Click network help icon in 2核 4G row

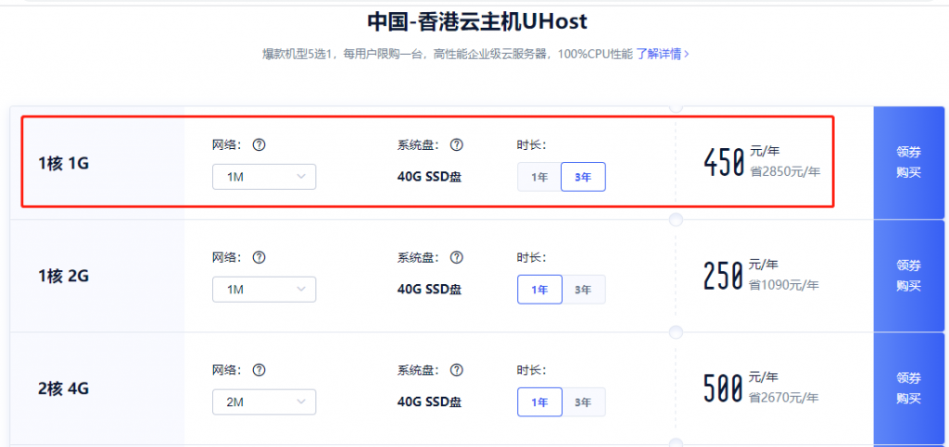259,369
